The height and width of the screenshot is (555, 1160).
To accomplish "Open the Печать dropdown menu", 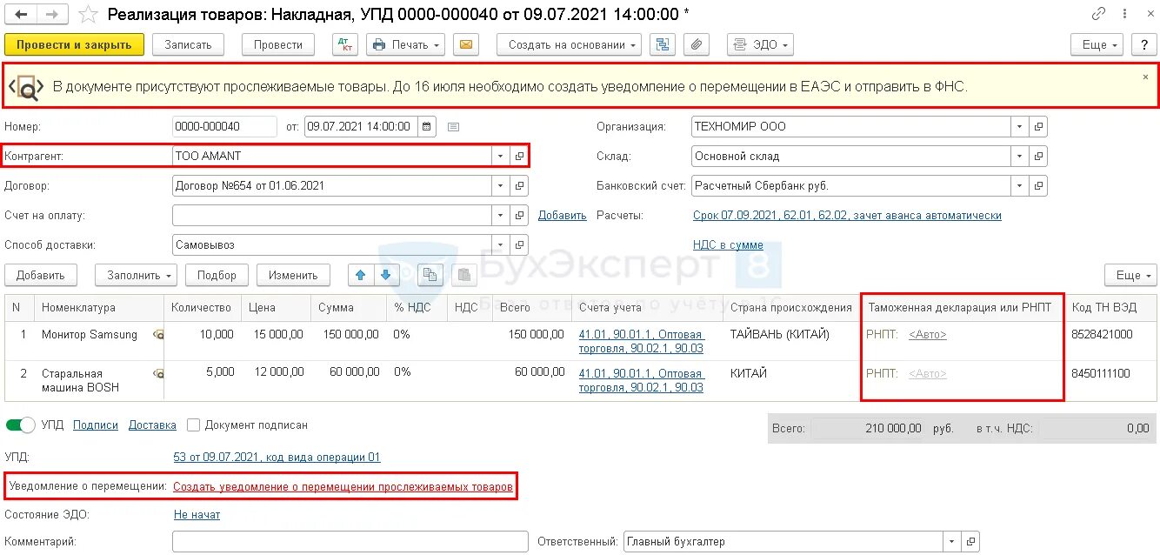I will [406, 44].
